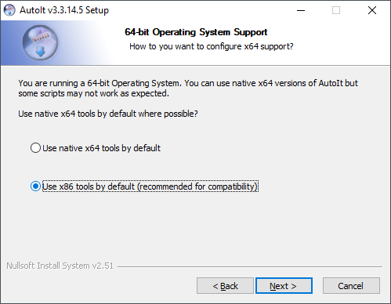Cancel the AutoIt installation

point(351,286)
